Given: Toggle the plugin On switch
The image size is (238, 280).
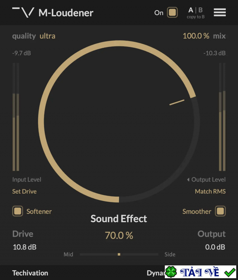Looking at the screenshot, I should 172,12.
